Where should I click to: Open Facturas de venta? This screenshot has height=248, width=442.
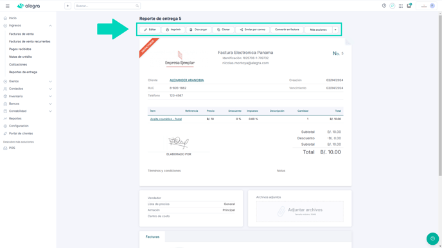[21, 34]
